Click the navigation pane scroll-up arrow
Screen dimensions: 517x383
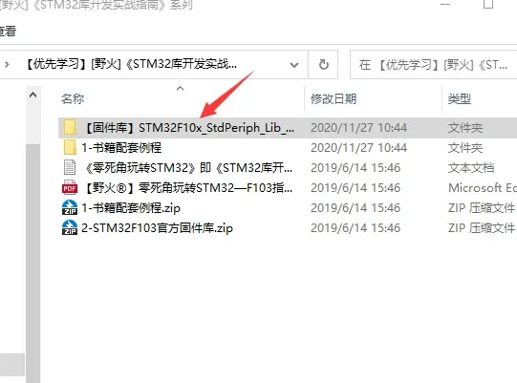click(33, 96)
